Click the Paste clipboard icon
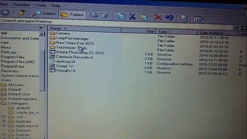The height and width of the screenshot is (139, 247). point(144,17)
